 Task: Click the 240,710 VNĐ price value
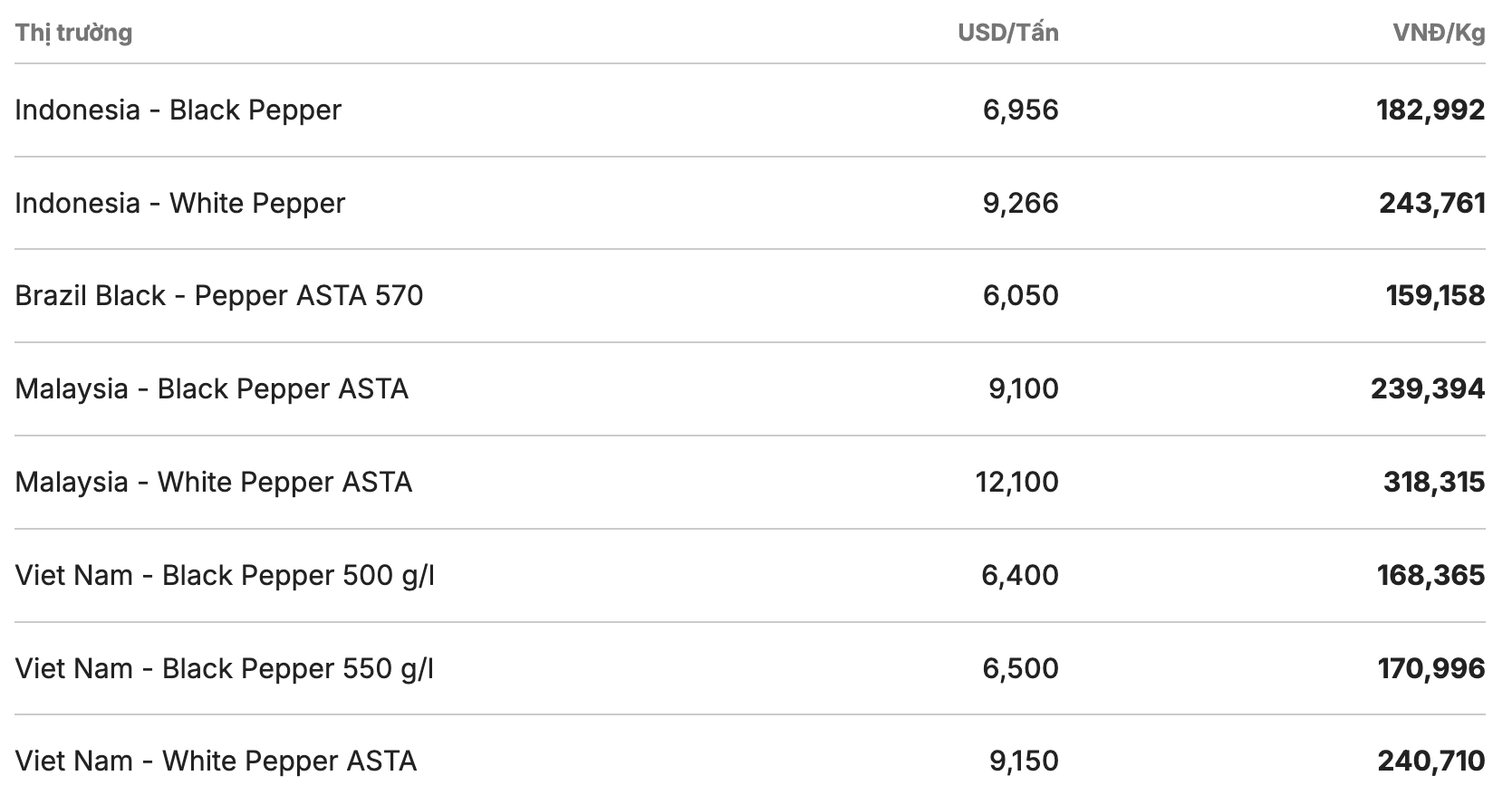[1430, 761]
